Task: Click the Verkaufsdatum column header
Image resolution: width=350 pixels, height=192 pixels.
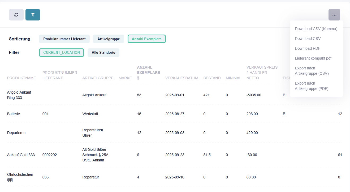Action: pyautogui.click(x=182, y=78)
